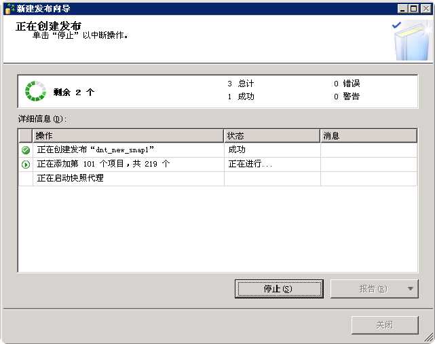Click the 0 警告 summary text
Screen dimensions: 435x344
(x=347, y=97)
